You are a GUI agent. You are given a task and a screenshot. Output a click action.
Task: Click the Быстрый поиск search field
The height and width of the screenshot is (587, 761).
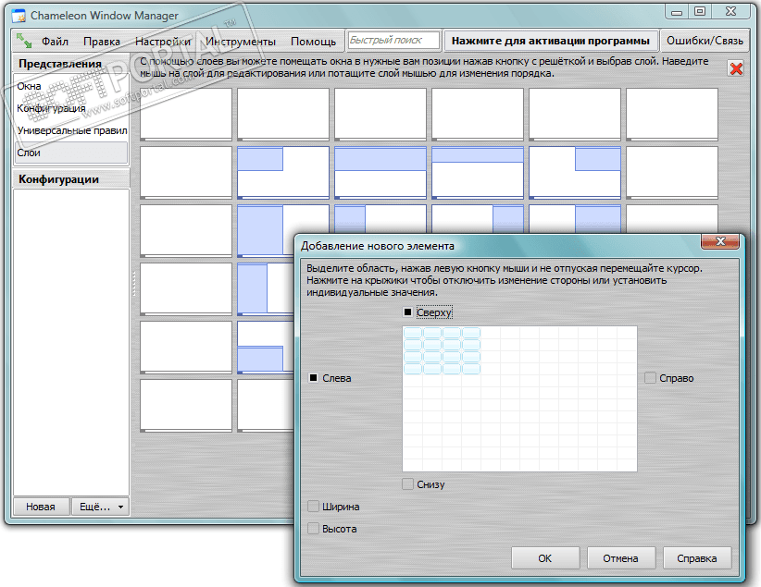click(x=393, y=41)
